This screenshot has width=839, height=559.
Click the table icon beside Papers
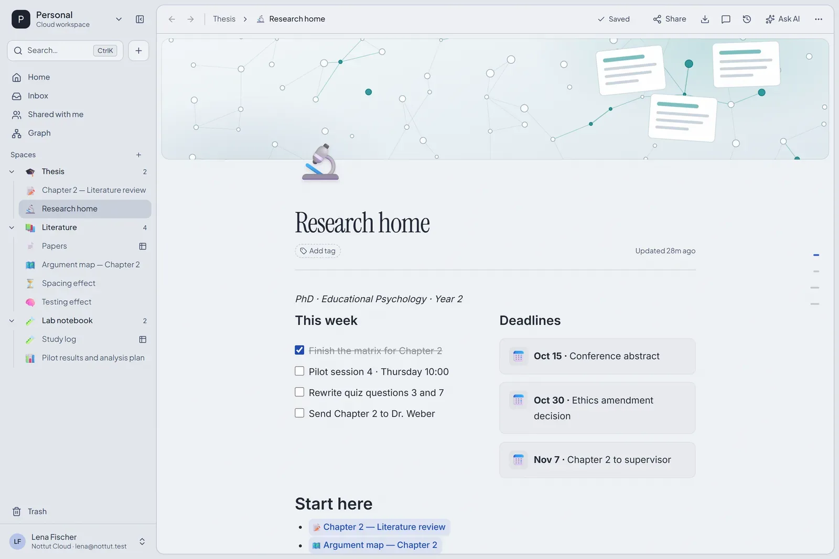click(143, 246)
